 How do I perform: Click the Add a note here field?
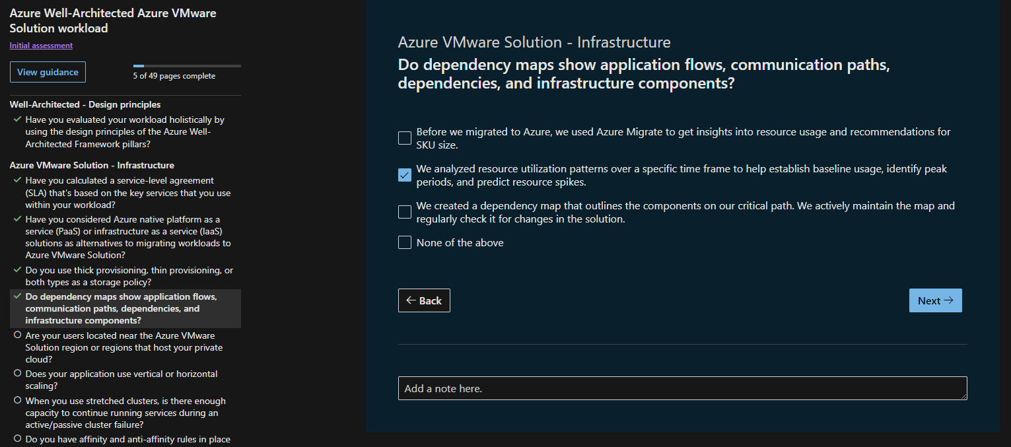click(x=681, y=388)
